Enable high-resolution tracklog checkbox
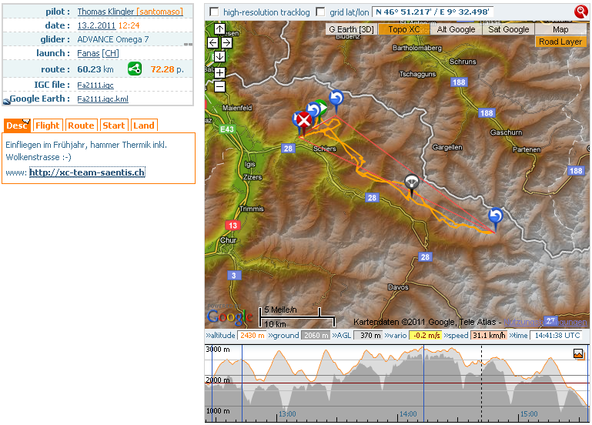This screenshot has width=592, height=425. pos(214,12)
